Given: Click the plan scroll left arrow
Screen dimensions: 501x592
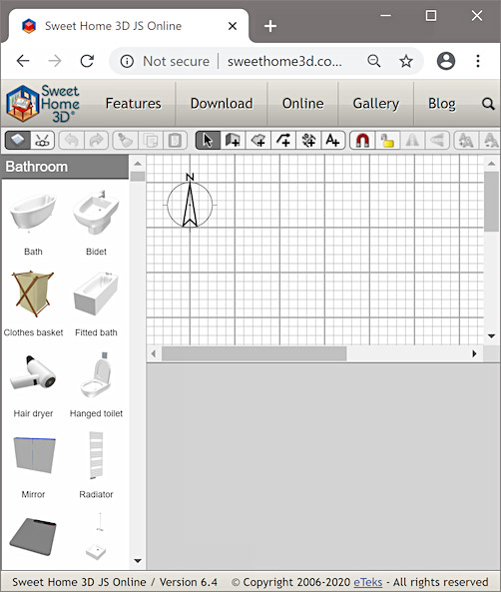Looking at the screenshot, I should [154, 353].
